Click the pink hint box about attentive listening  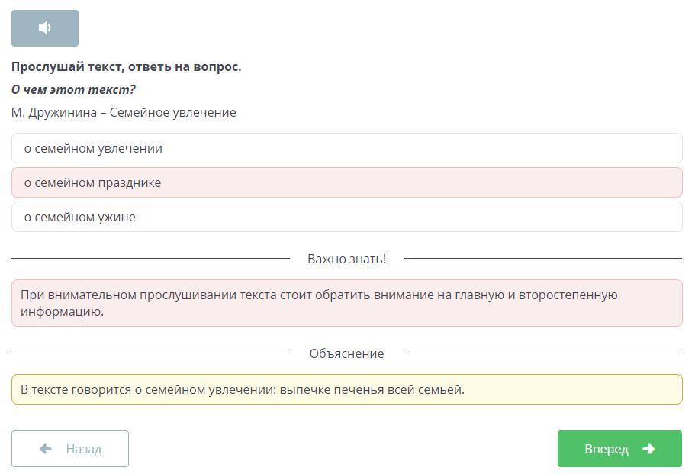pyautogui.click(x=346, y=303)
